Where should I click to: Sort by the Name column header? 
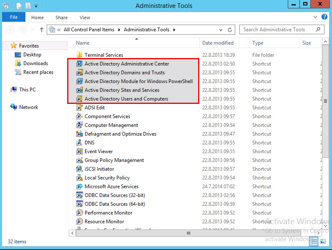[83, 43]
